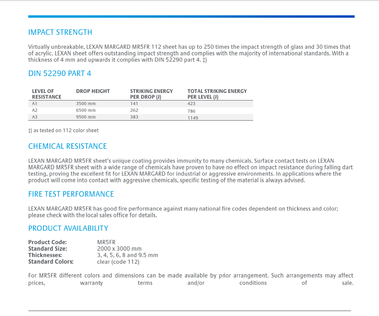Image resolution: width=379 pixels, height=316 pixels.
Task: Click the A3 resistance level cell
Action: click(34, 117)
